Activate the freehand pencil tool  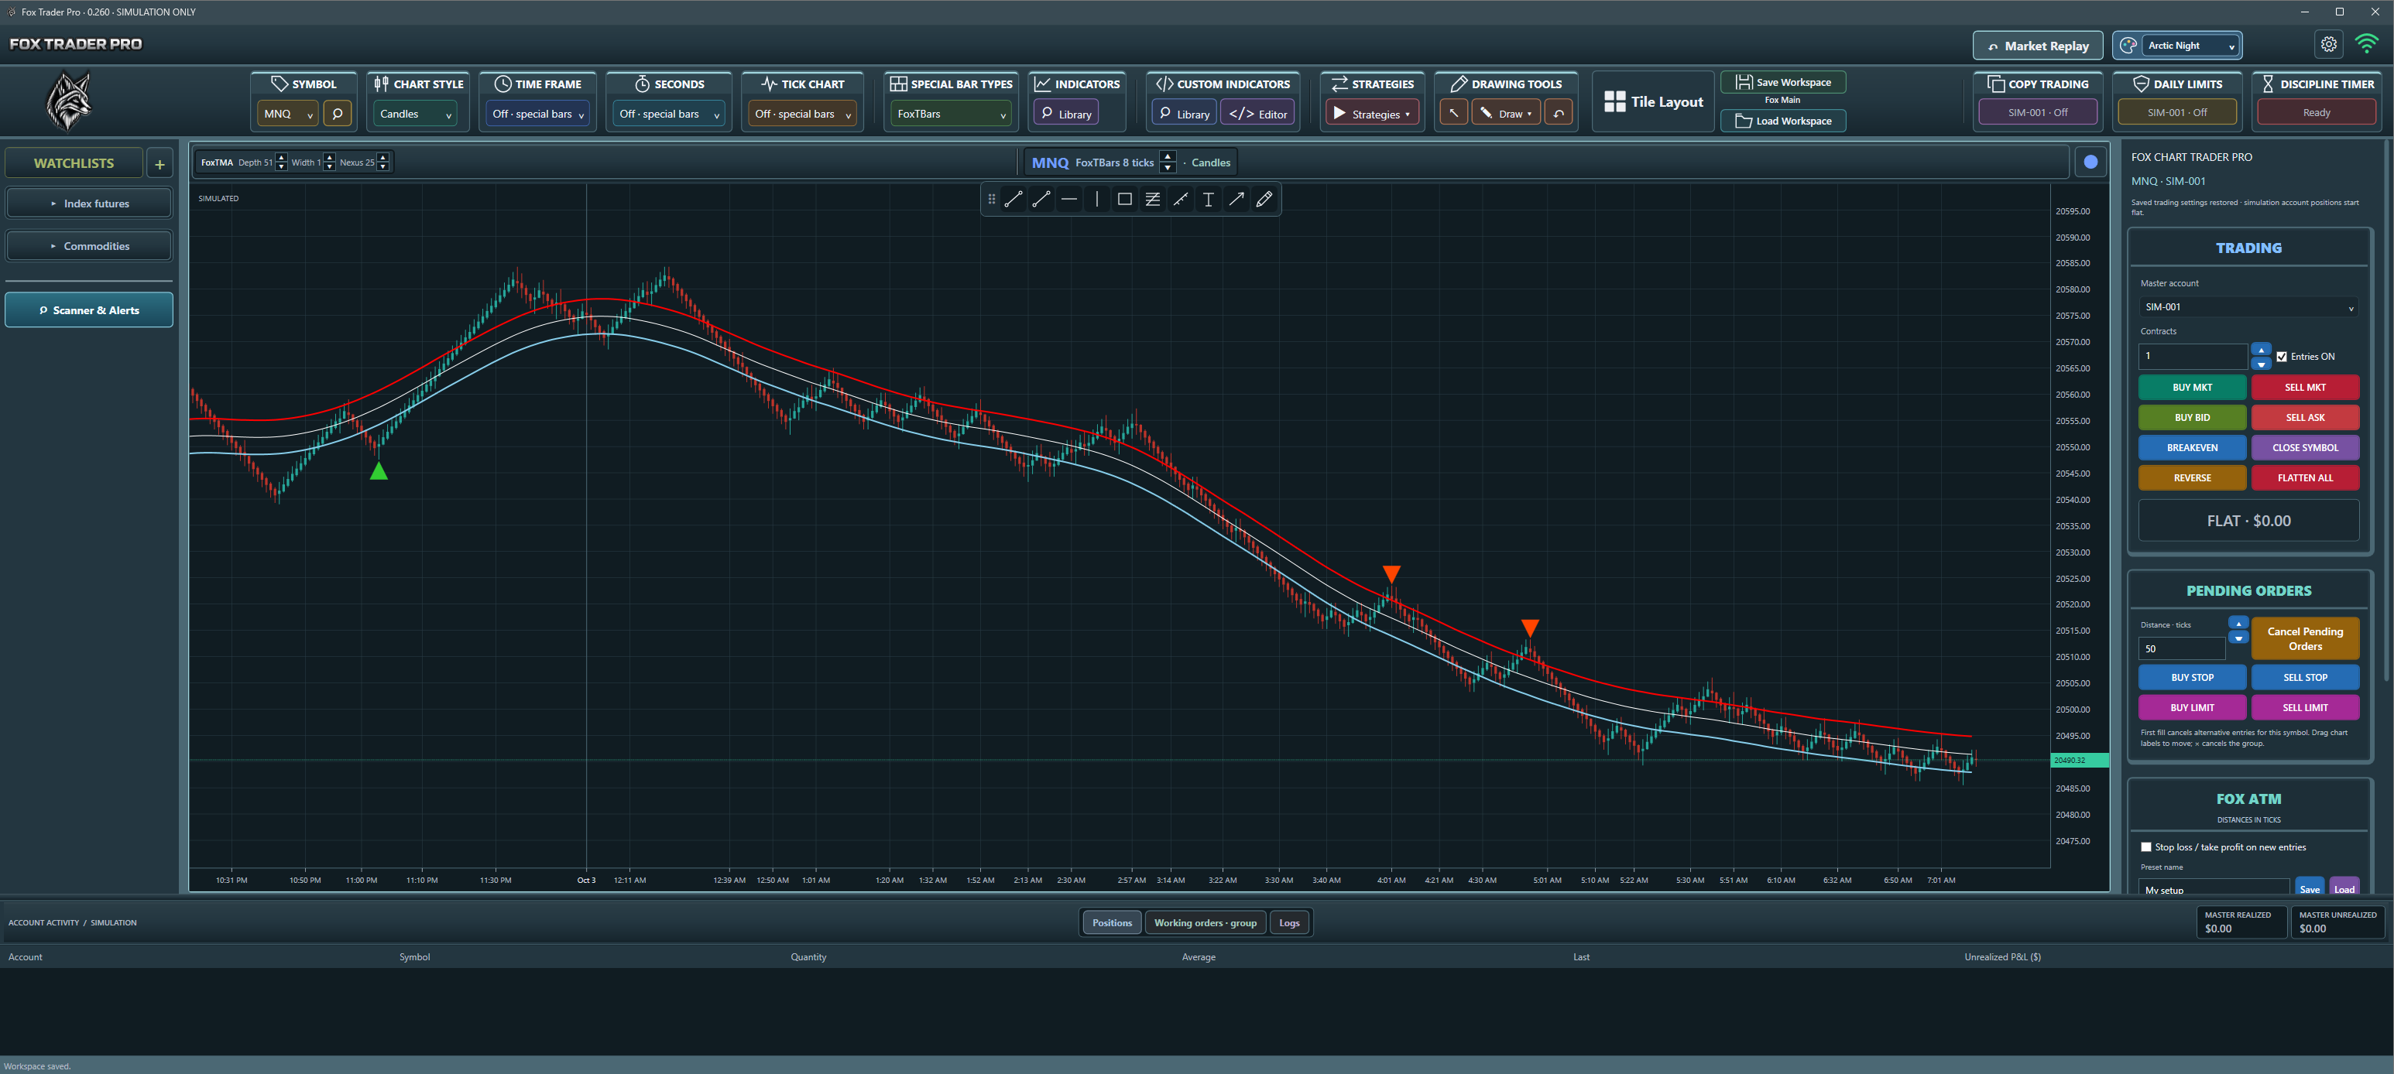[x=1264, y=199]
